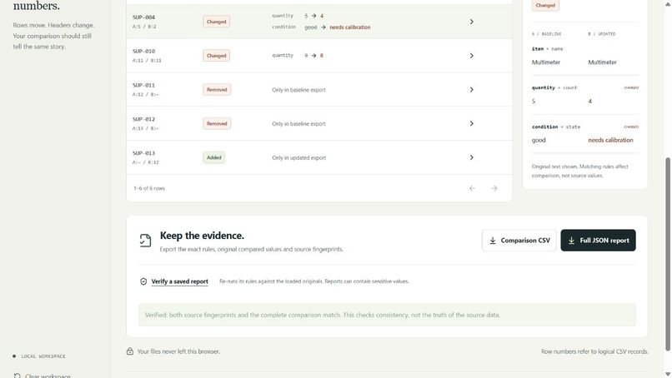Expand the SUP-004 row chevron
This screenshot has height=378, width=672.
[x=471, y=22]
